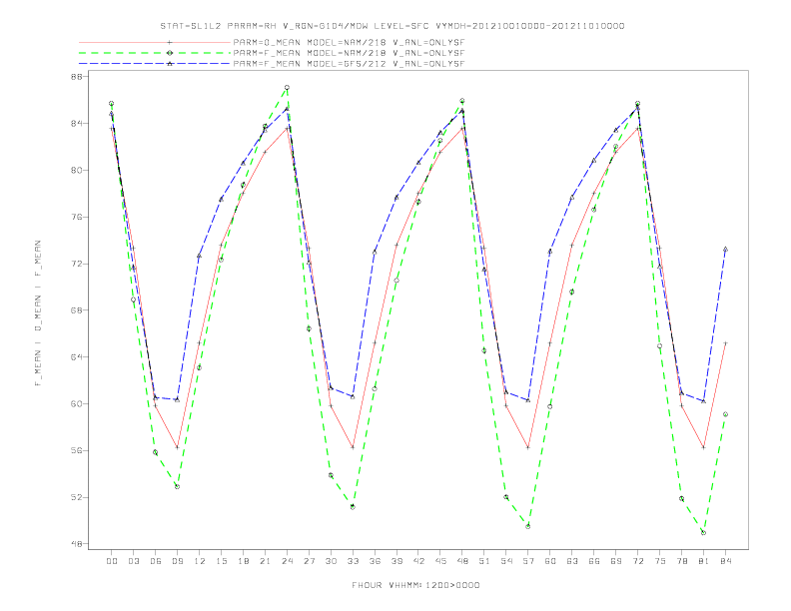Click x-axis forecast hour label 27
This screenshot has width=791, height=611.
coord(309,561)
